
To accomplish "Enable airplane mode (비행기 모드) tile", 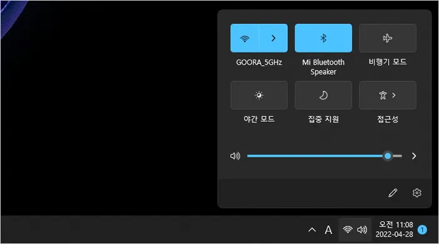I will (388, 38).
